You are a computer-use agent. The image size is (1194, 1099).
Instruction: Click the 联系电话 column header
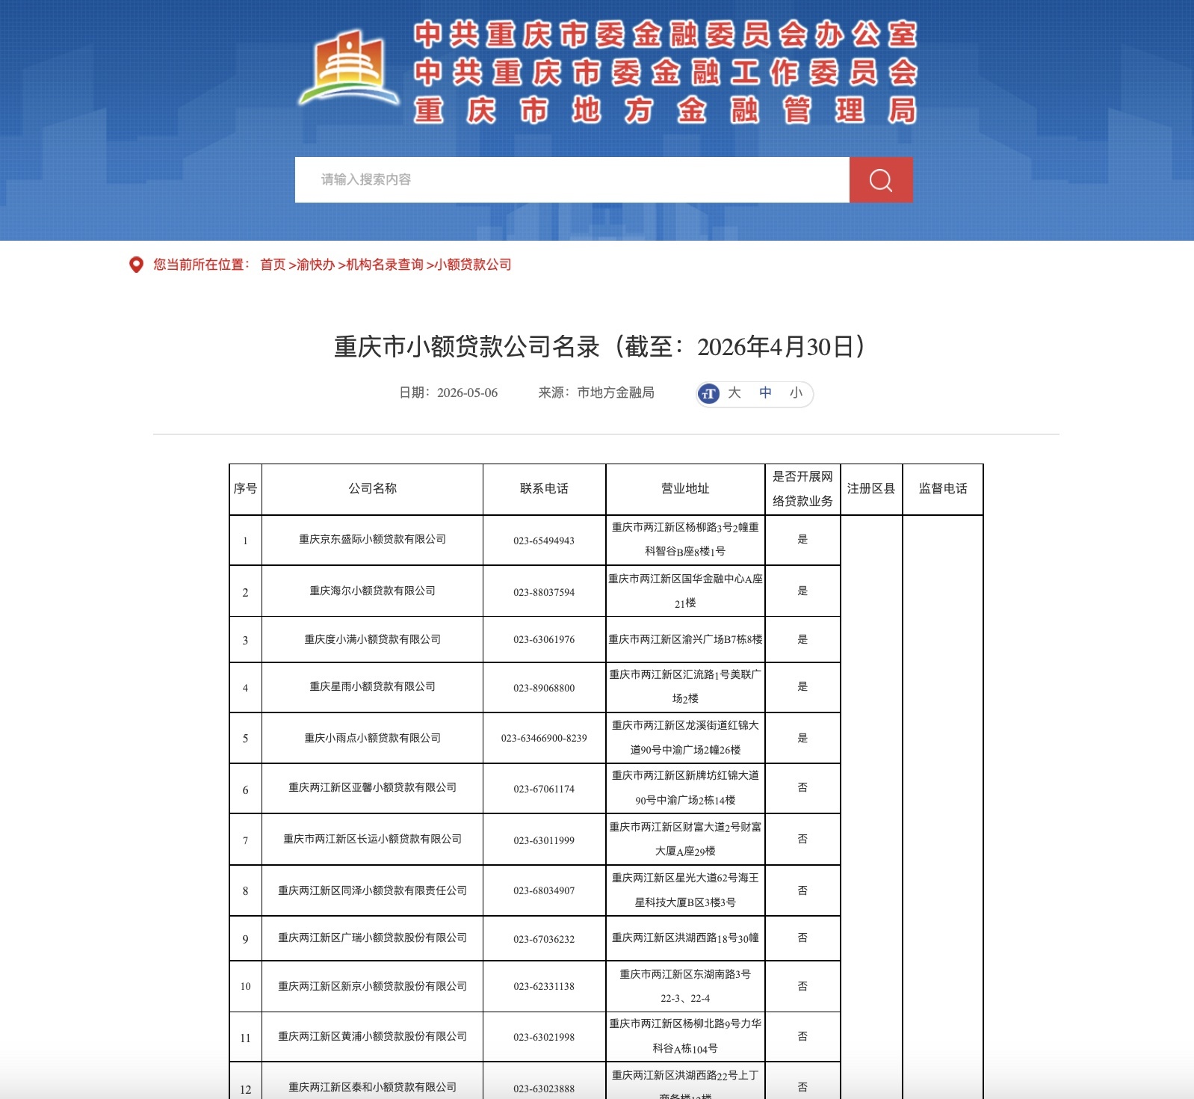pyautogui.click(x=544, y=489)
